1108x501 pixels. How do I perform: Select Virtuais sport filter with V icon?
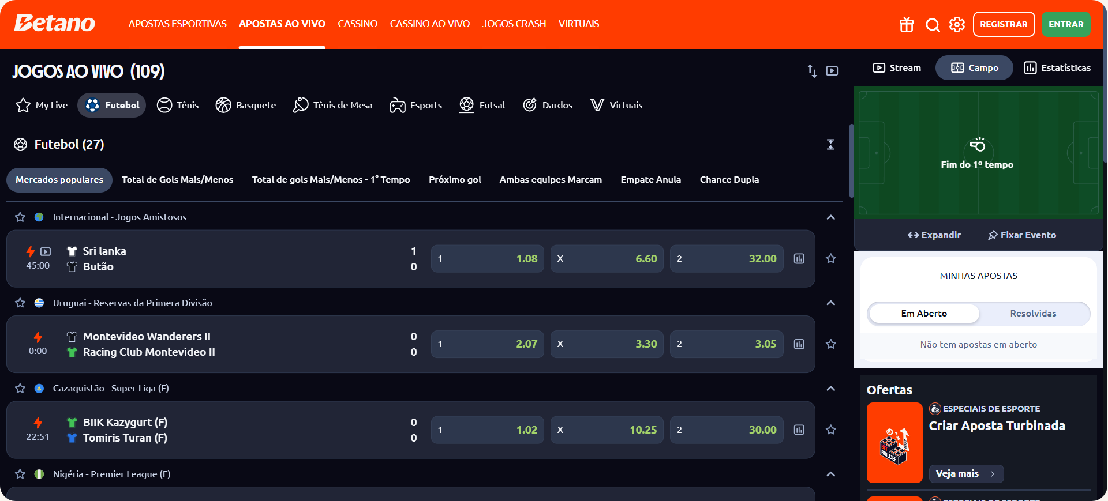coord(616,105)
